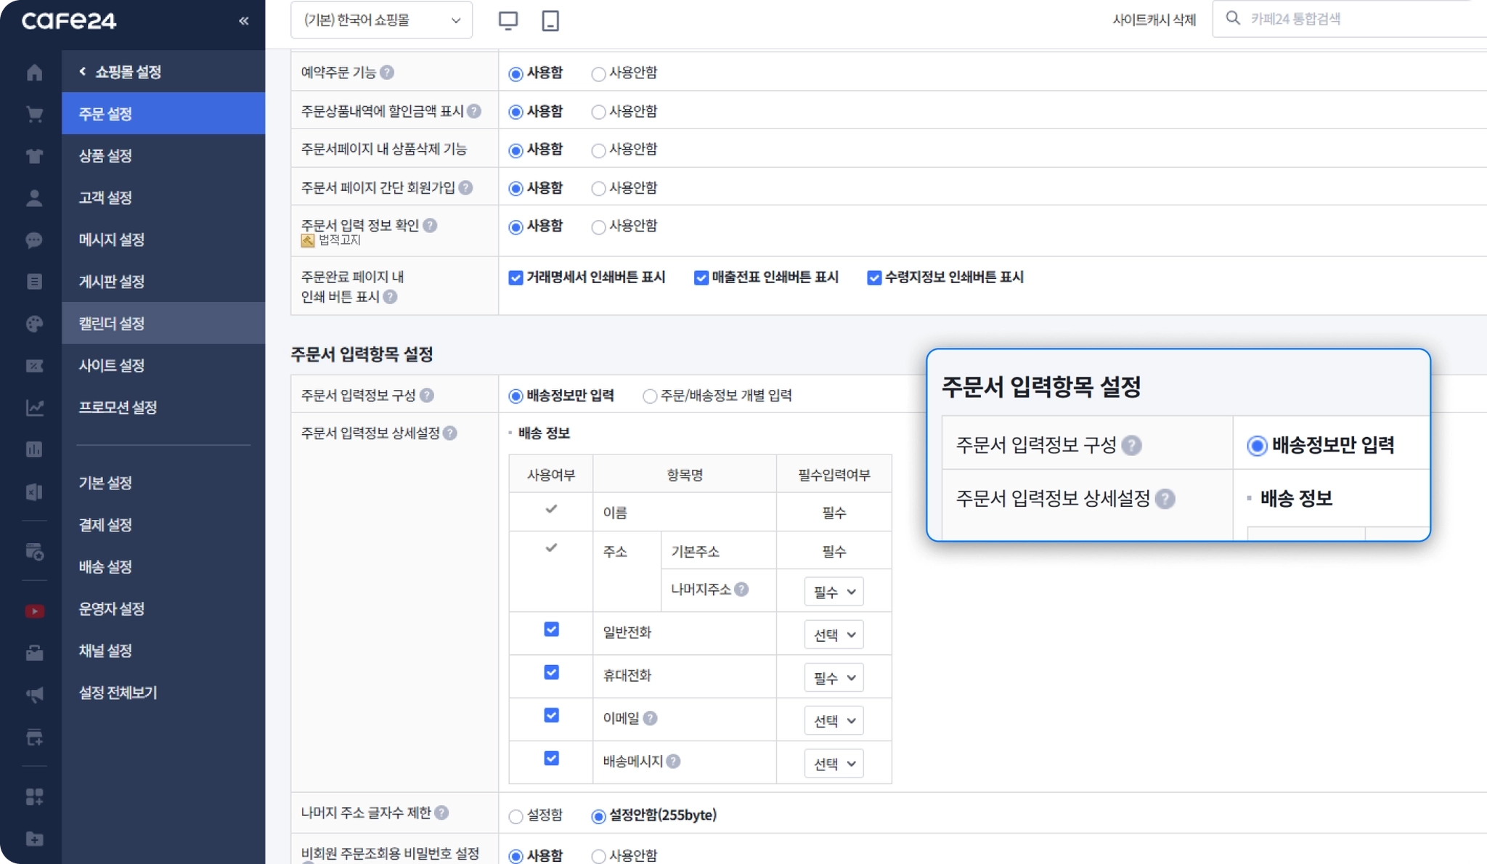Open 상품 설정 menu item
The width and height of the screenshot is (1487, 864).
pos(106,155)
